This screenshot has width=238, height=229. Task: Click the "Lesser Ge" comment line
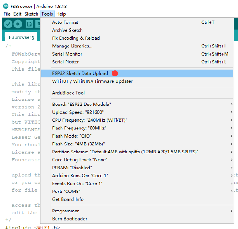pos(26,137)
